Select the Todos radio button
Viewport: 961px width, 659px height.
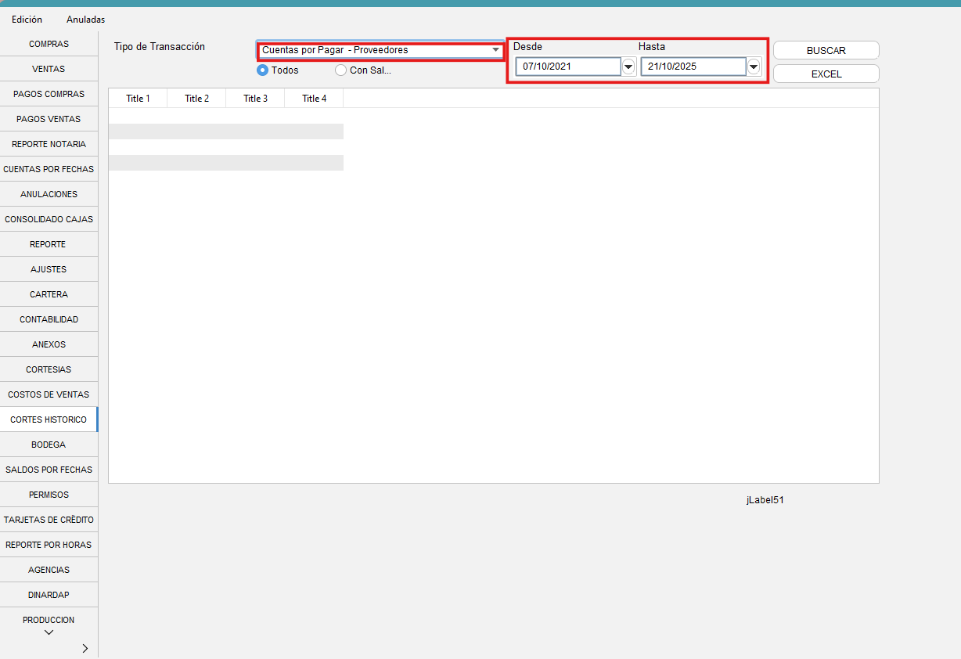pyautogui.click(x=263, y=70)
